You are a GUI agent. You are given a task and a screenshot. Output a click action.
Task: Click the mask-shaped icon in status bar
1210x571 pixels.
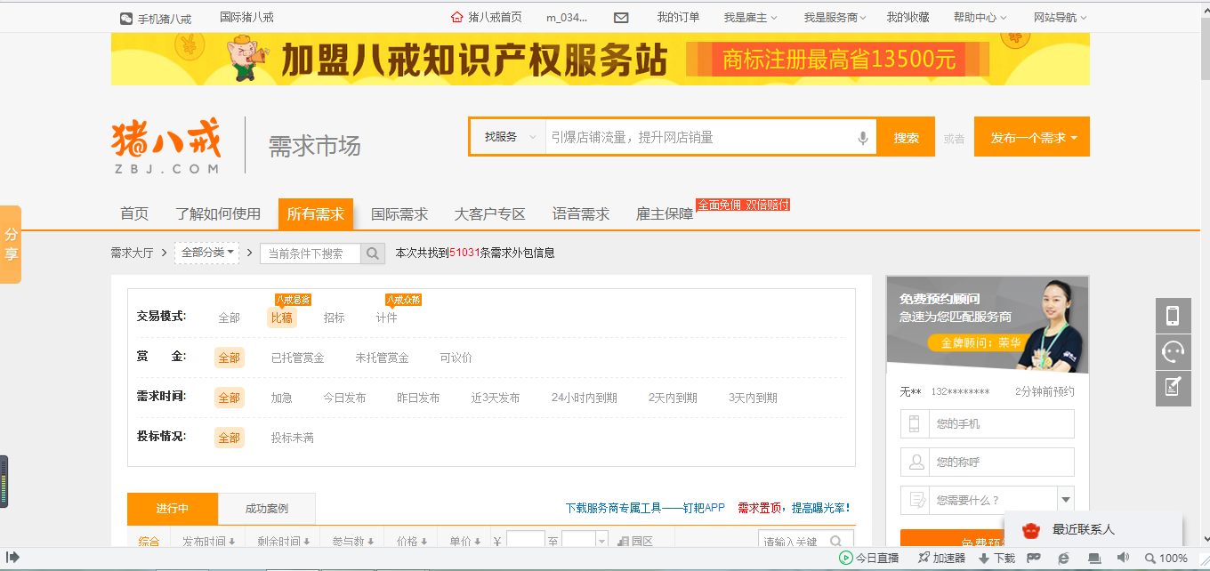(1034, 558)
